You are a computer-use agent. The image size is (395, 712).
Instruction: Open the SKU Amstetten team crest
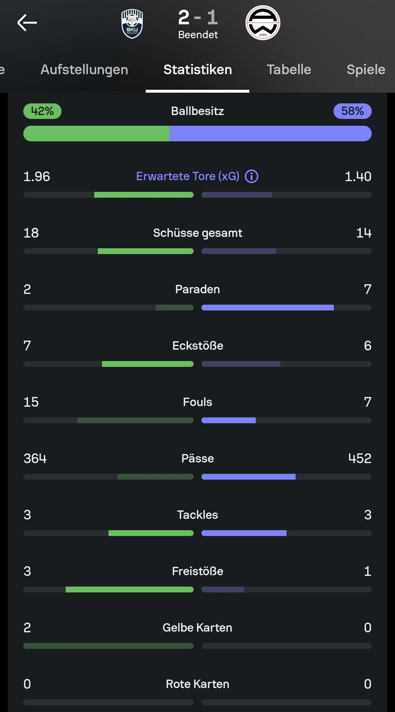pyautogui.click(x=132, y=24)
